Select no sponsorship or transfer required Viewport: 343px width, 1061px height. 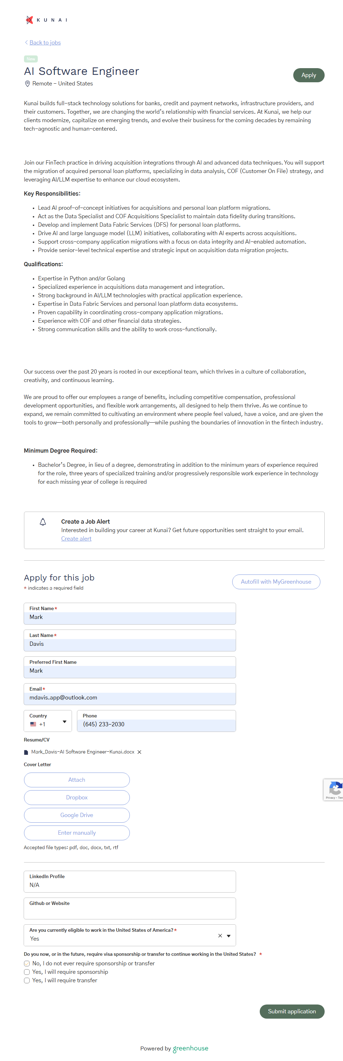click(27, 964)
